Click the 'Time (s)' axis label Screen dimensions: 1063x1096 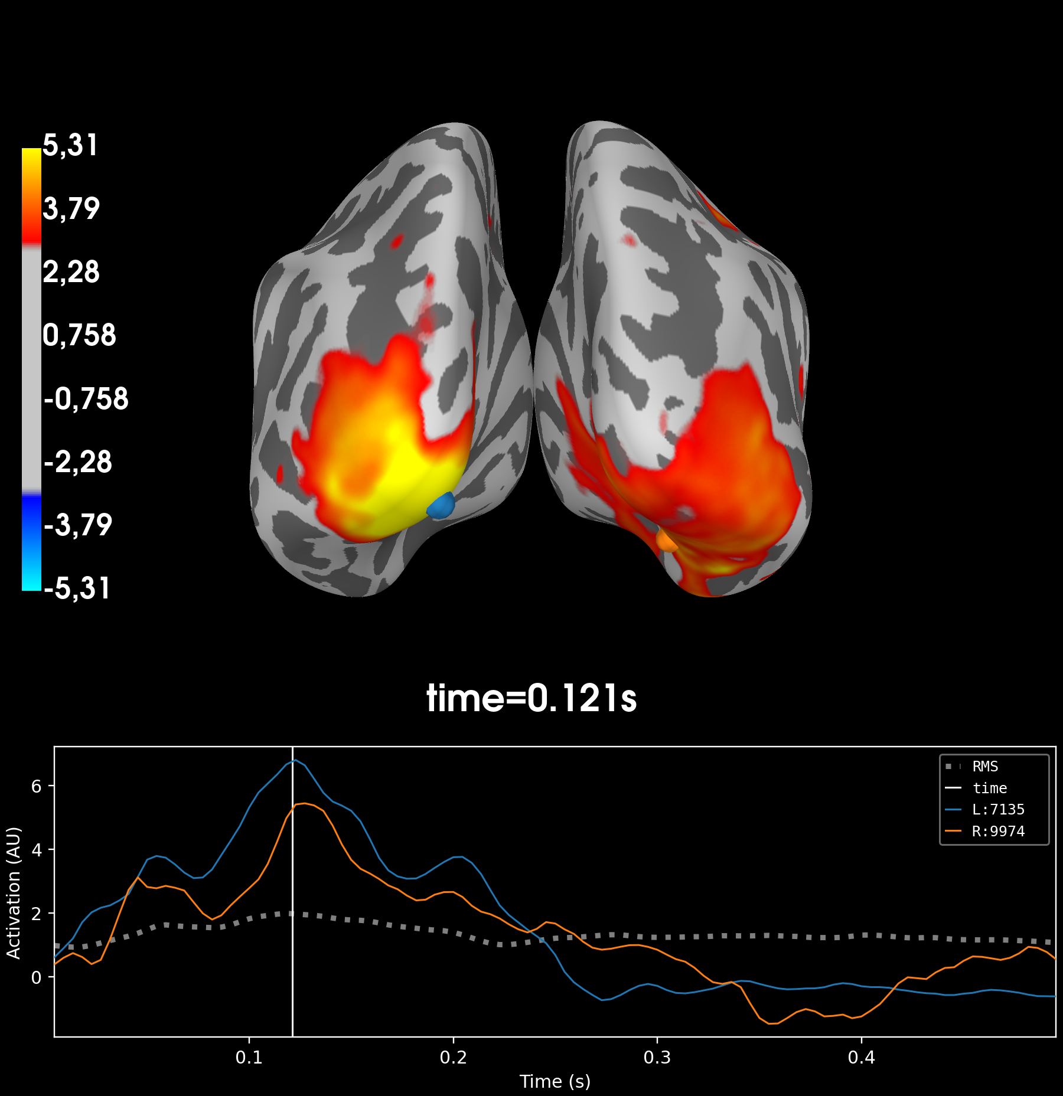[555, 1081]
